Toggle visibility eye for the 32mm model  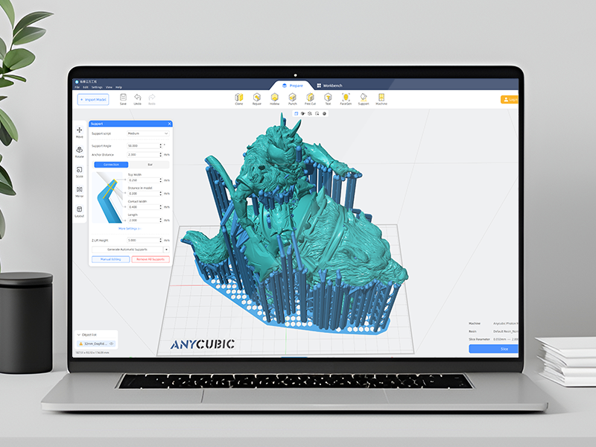pos(111,343)
